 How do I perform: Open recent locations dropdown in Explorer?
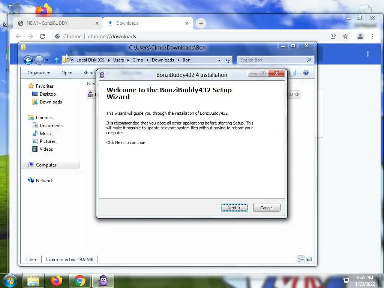[46, 60]
